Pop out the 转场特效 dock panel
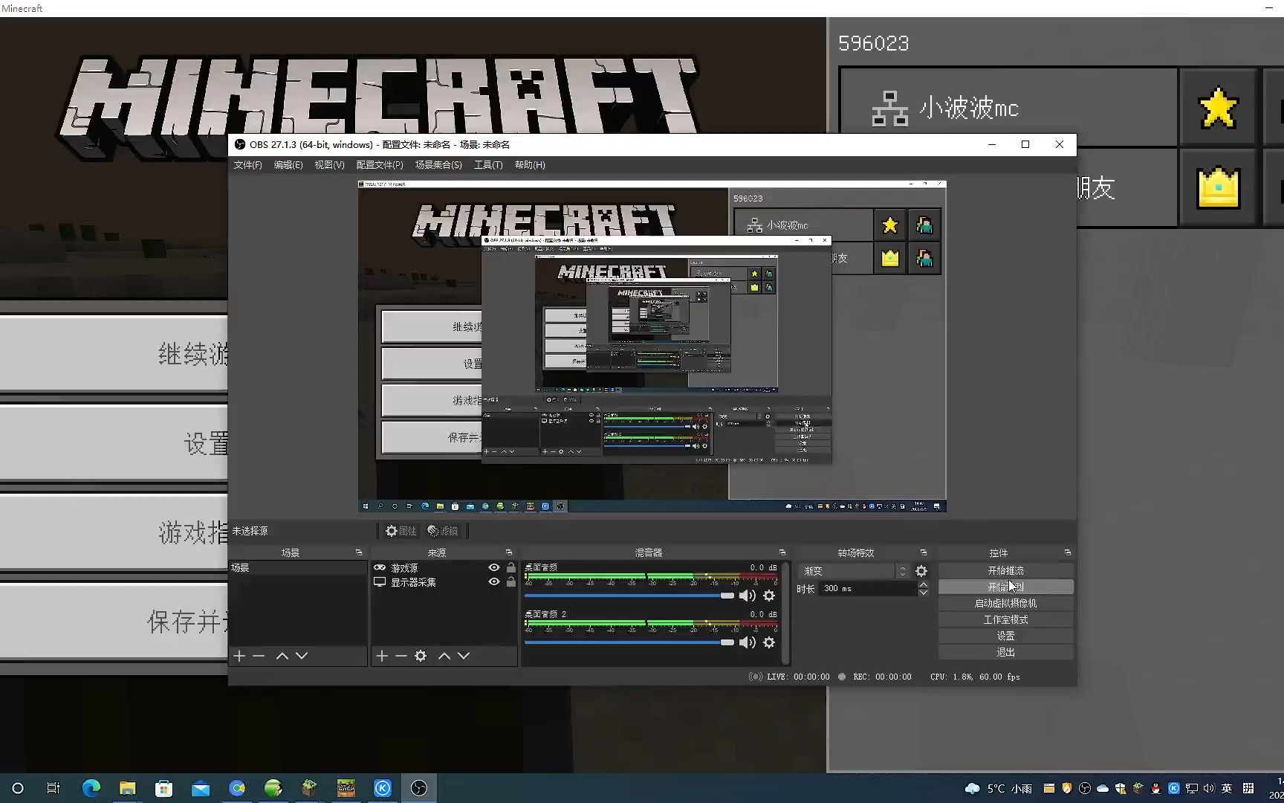The height and width of the screenshot is (803, 1284). pos(924,552)
